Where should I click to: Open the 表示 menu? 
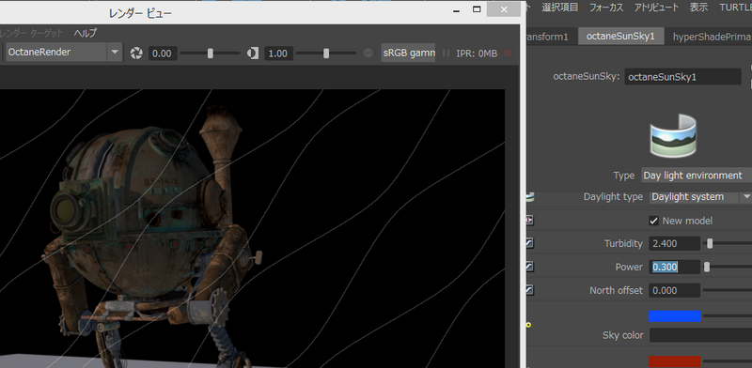(698, 8)
